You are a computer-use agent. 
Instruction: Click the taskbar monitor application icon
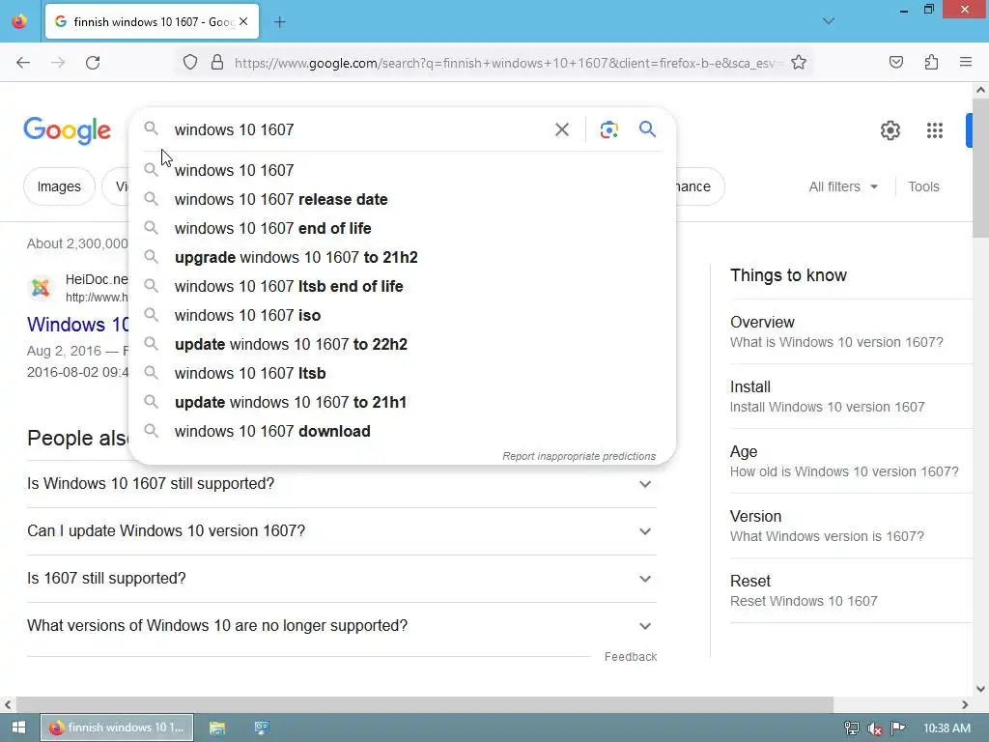[x=261, y=728]
